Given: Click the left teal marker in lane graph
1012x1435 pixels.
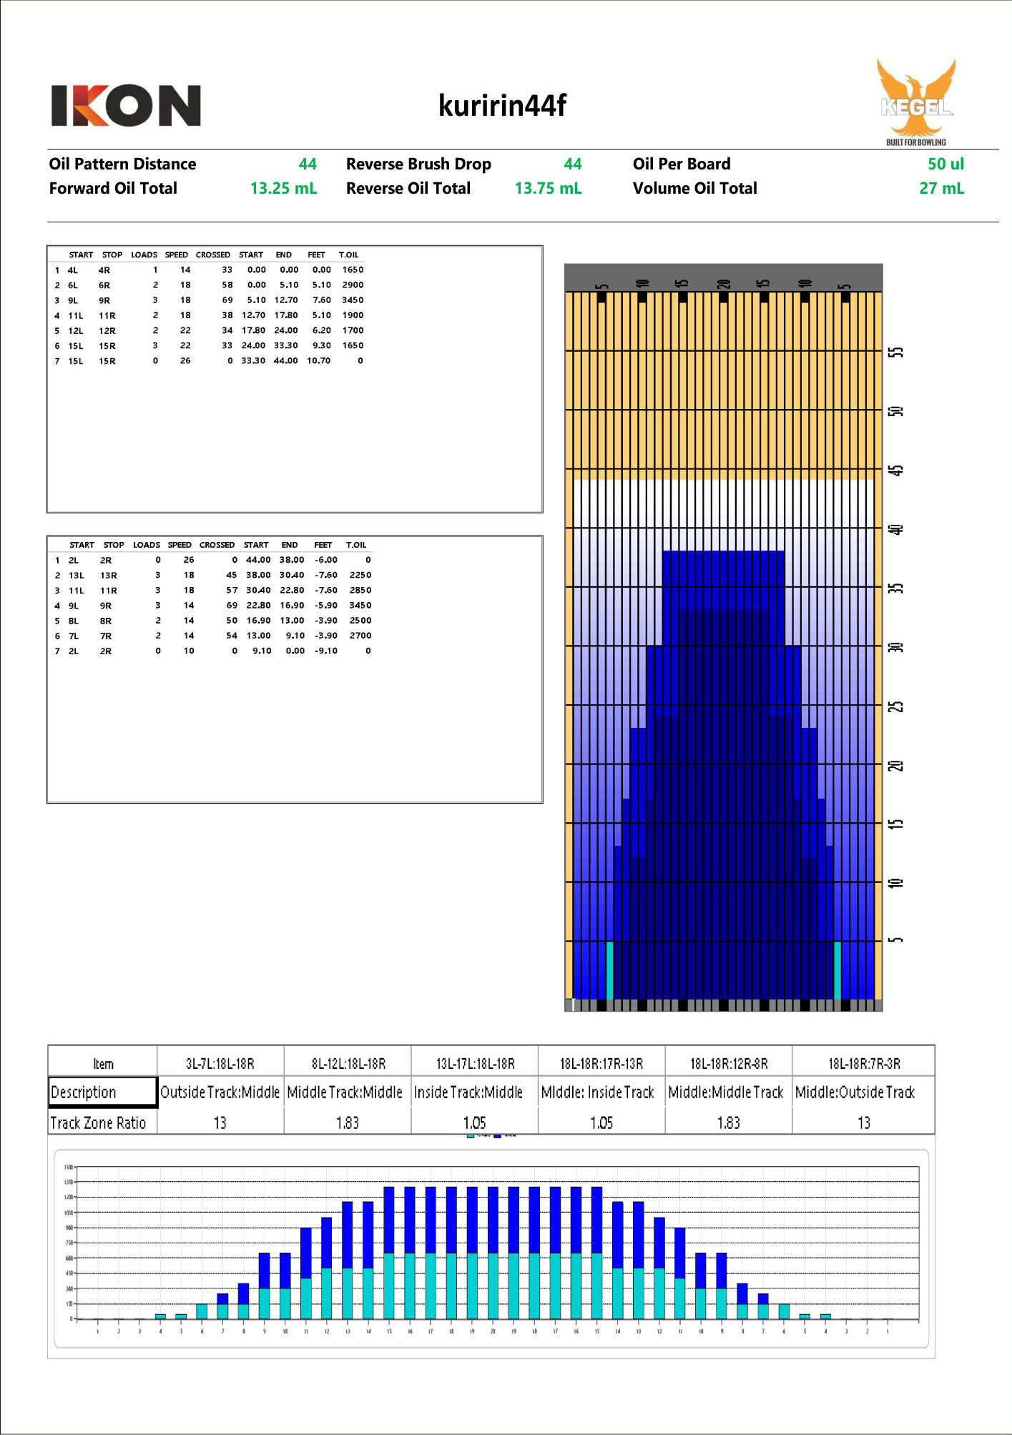Looking at the screenshot, I should (x=609, y=970).
